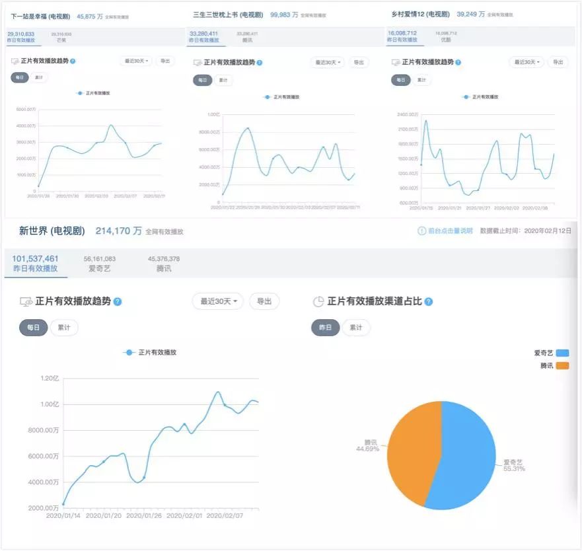Viewport: 582px width, 551px height.
Task: Click help icon in 下一站是幸福 trend panel
Action: coord(73,61)
